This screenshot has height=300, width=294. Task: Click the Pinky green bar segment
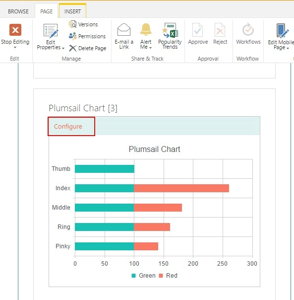pos(105,246)
